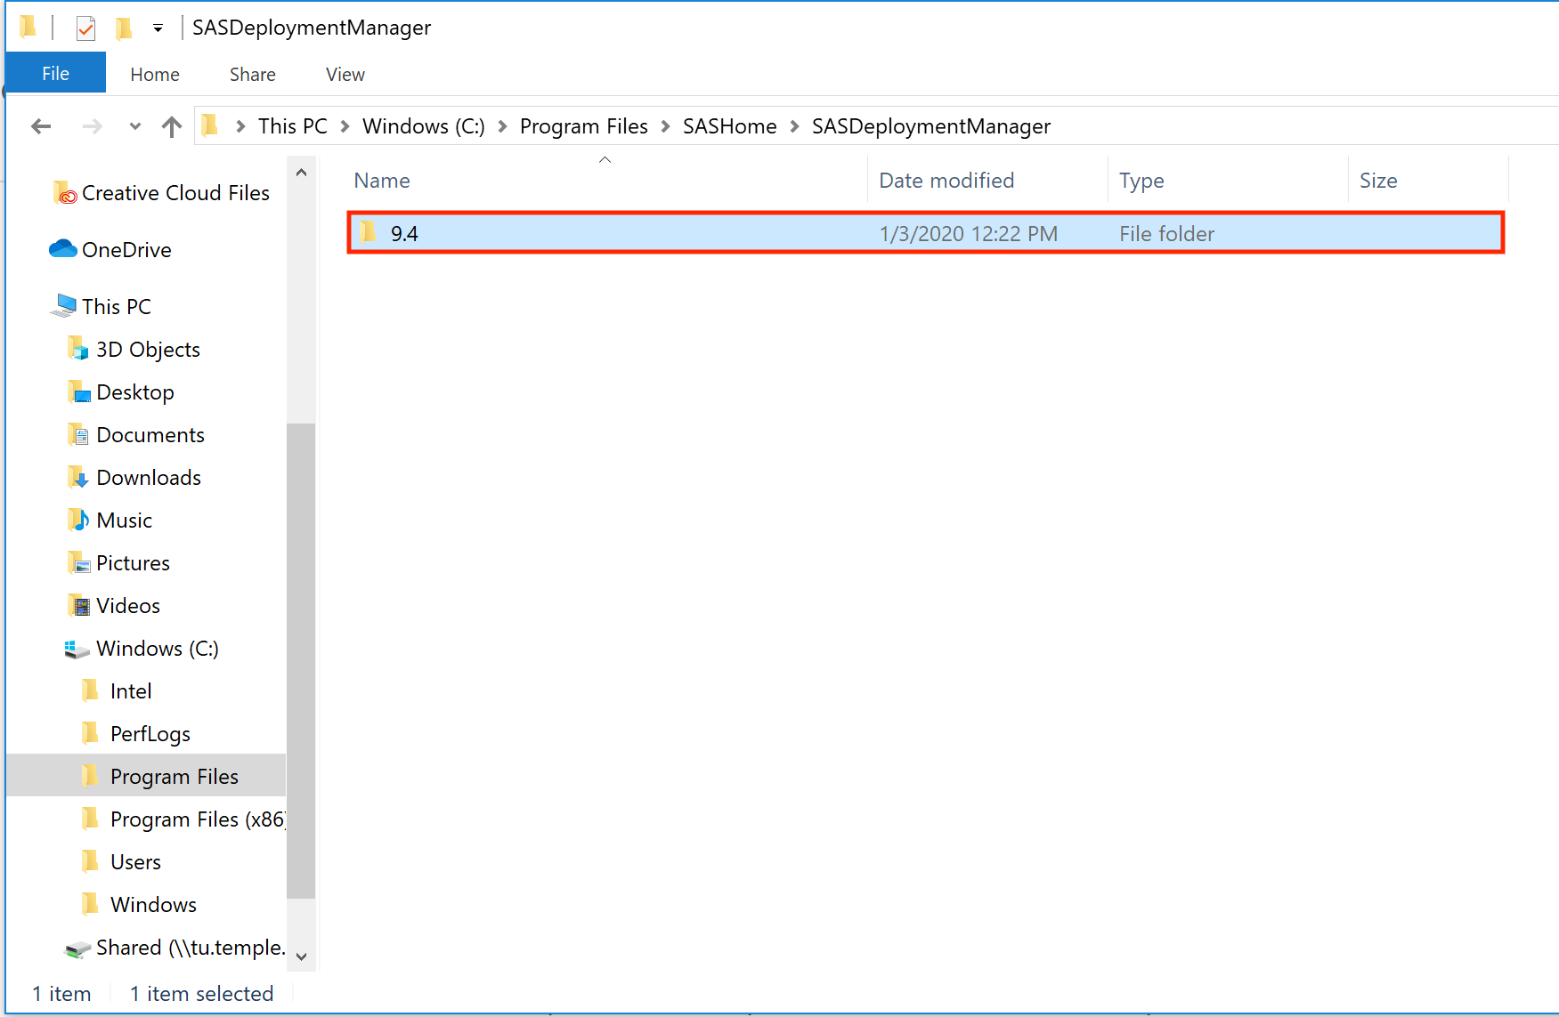1559x1017 pixels.
Task: Open the Users folder in sidebar
Action: click(x=135, y=862)
